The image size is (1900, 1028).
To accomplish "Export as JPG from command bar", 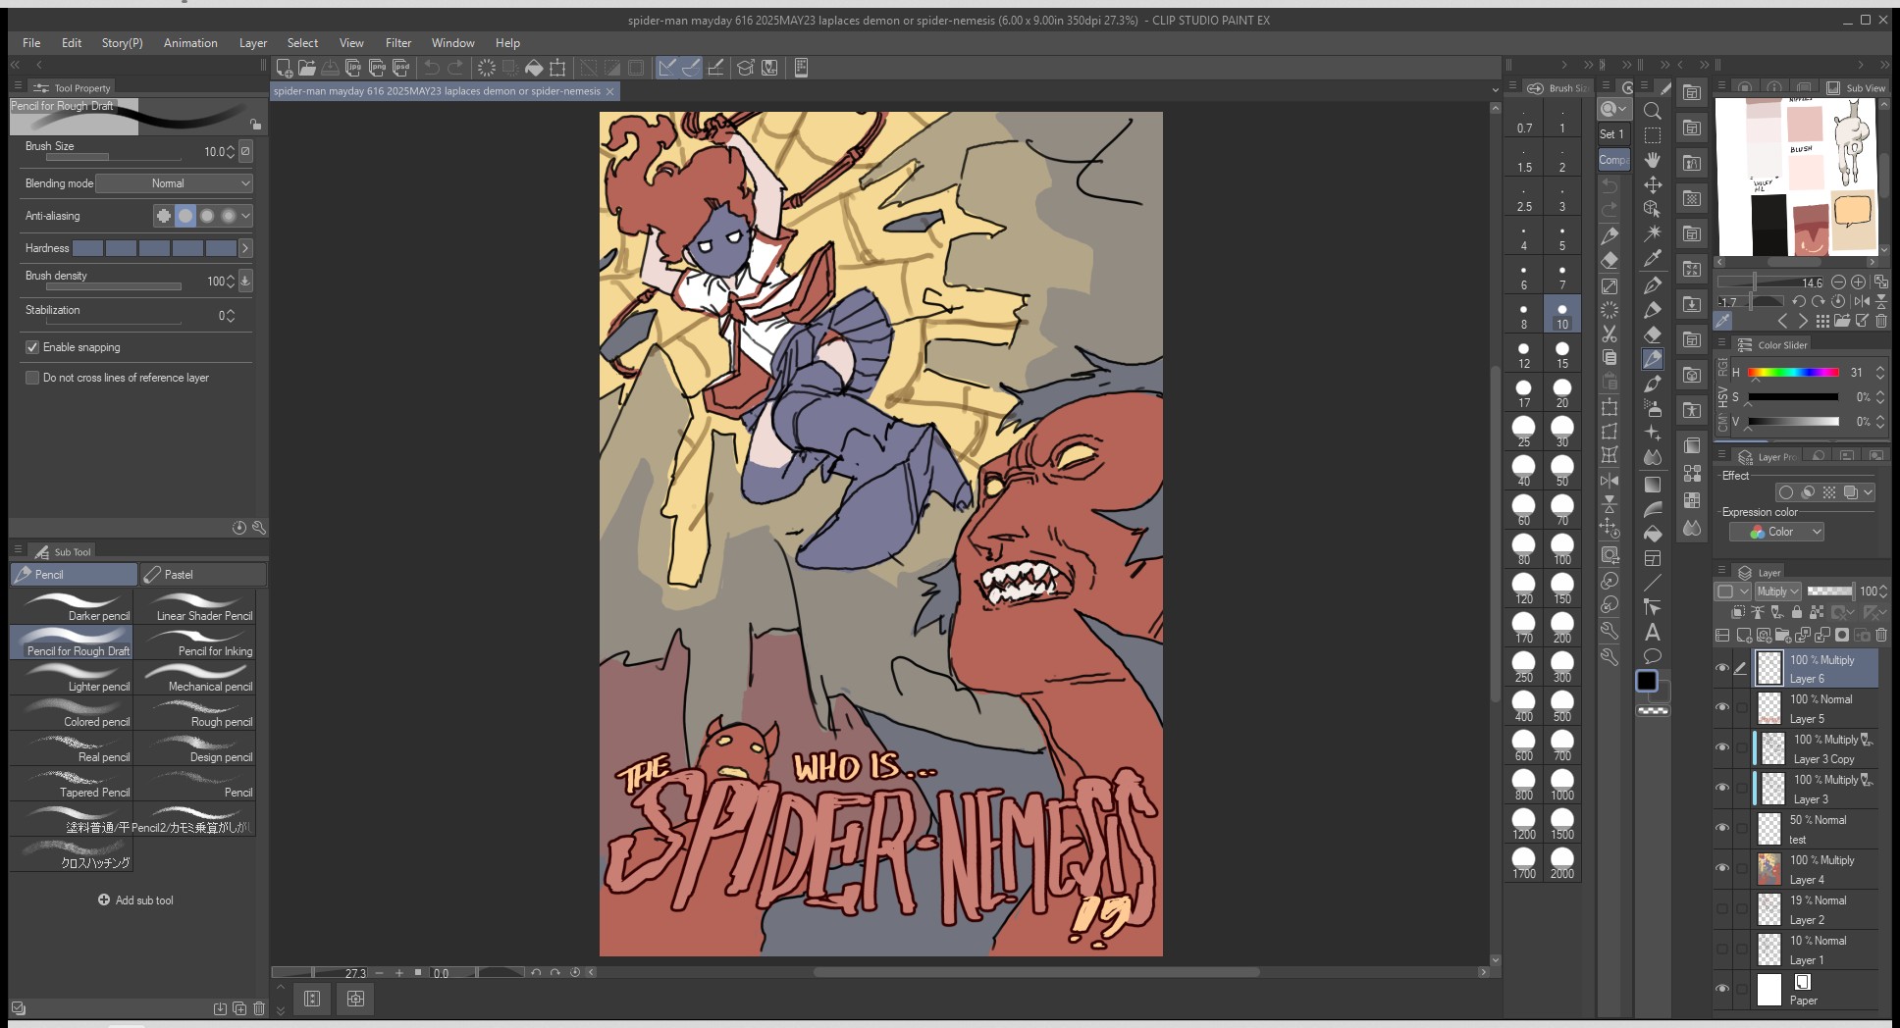I will (x=354, y=68).
